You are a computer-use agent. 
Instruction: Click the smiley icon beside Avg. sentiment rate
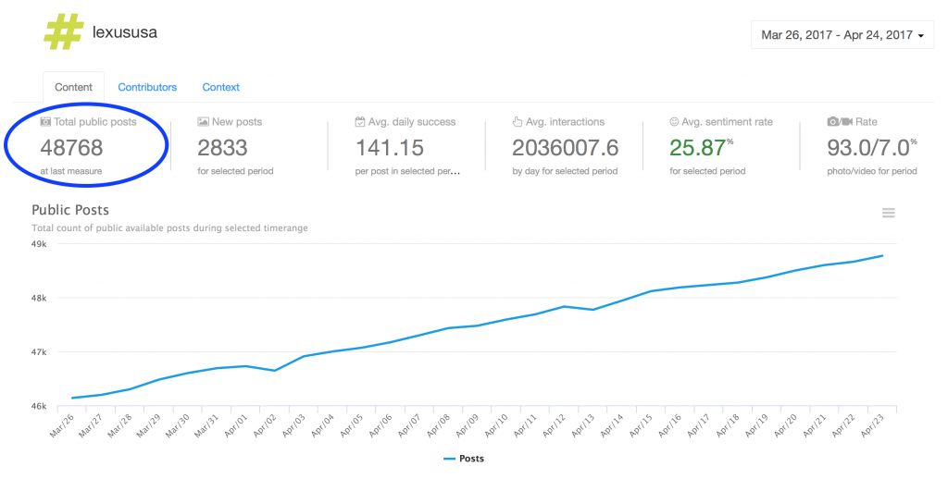(x=674, y=121)
